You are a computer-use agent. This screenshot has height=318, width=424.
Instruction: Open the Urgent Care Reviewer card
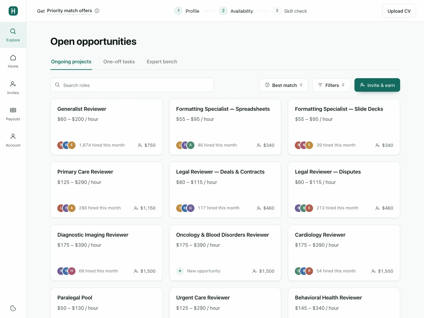click(225, 303)
